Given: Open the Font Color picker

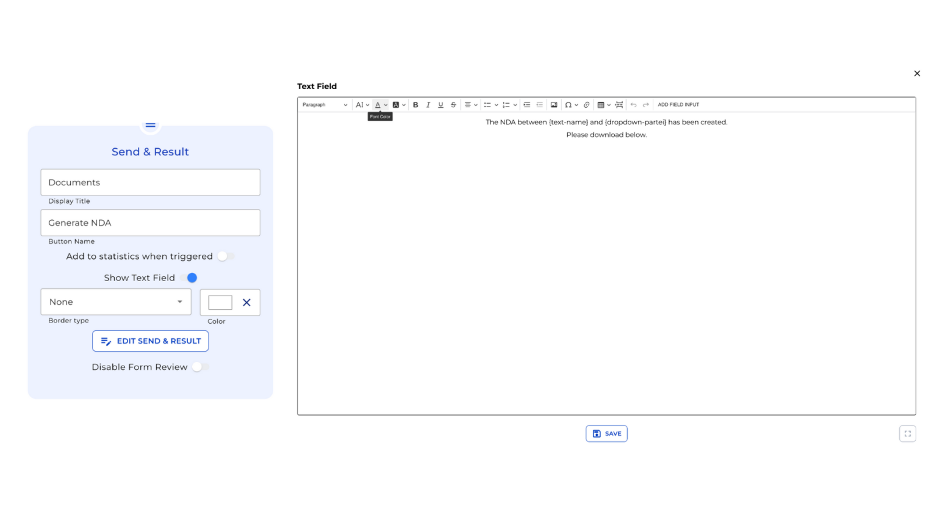Looking at the screenshot, I should (378, 105).
